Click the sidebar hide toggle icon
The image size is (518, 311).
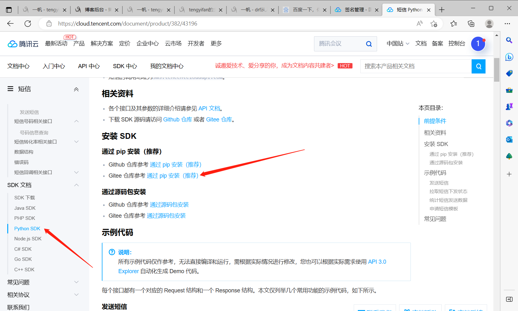tap(509, 299)
